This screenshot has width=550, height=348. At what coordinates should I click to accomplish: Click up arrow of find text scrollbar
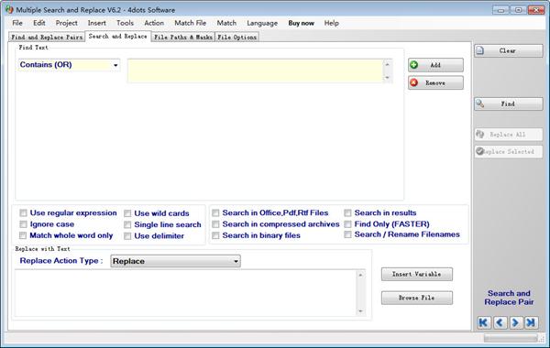click(388, 64)
